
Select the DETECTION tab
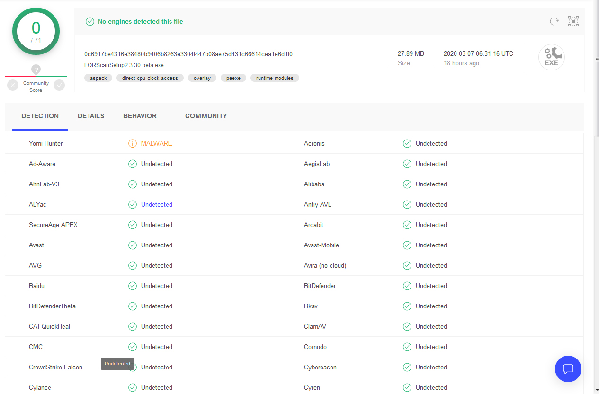pyautogui.click(x=40, y=116)
